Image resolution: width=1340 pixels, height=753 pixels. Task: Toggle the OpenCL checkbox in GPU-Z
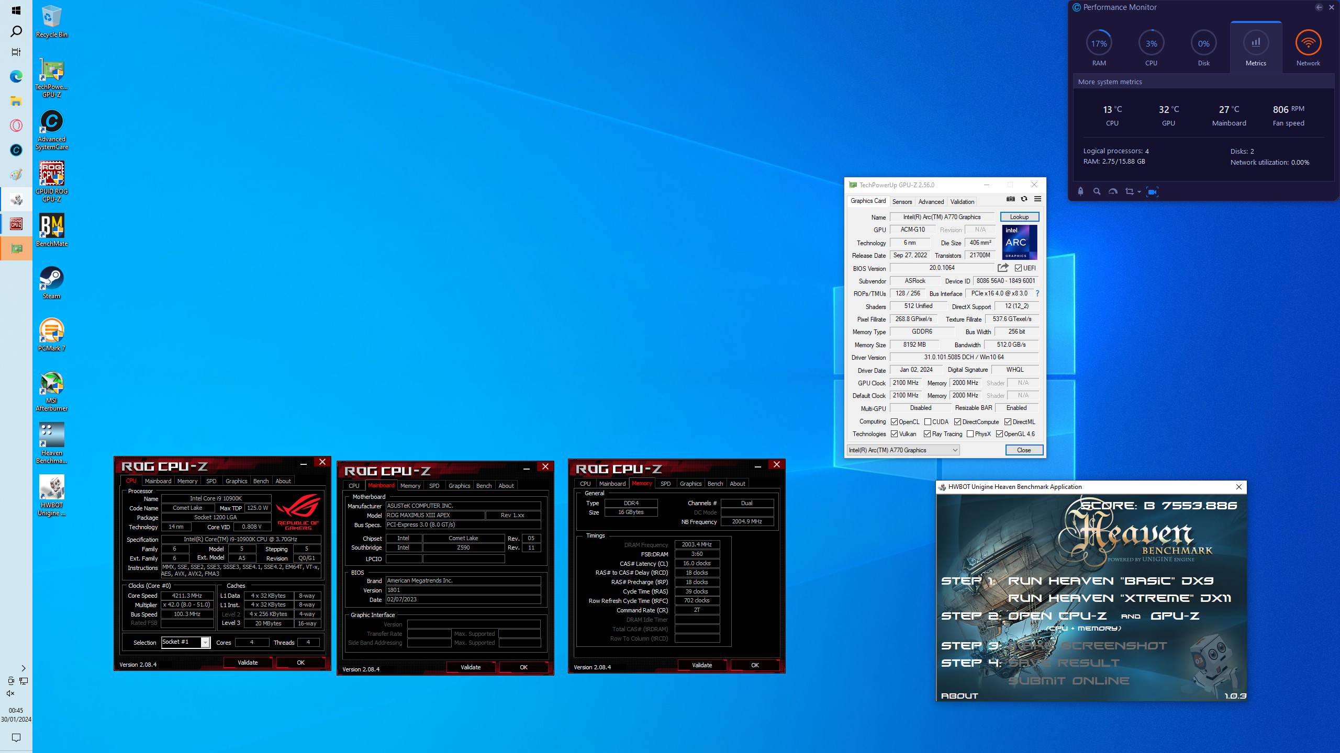895,422
